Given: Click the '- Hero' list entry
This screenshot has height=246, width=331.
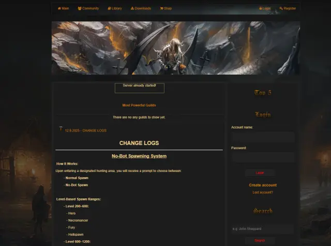Looking at the screenshot, I should pyautogui.click(x=71, y=213).
